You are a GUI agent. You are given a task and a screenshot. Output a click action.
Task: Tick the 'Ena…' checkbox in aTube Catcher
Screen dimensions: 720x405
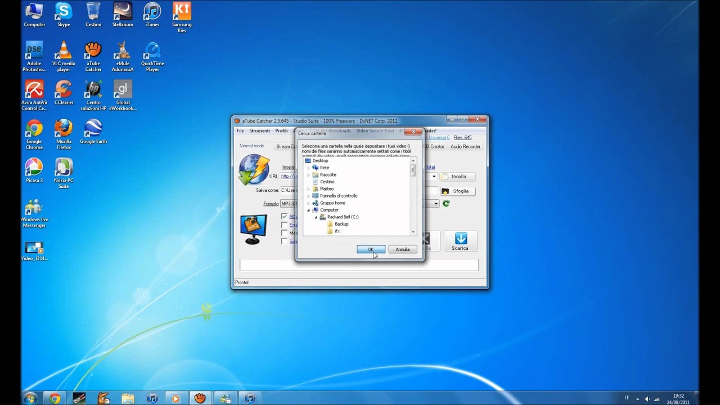click(285, 225)
